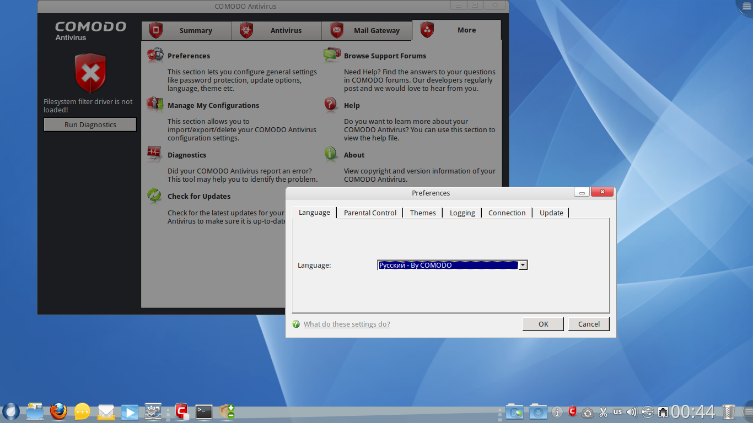The image size is (753, 423).
Task: Click the Русский - By COMODO language field
Action: click(453, 265)
